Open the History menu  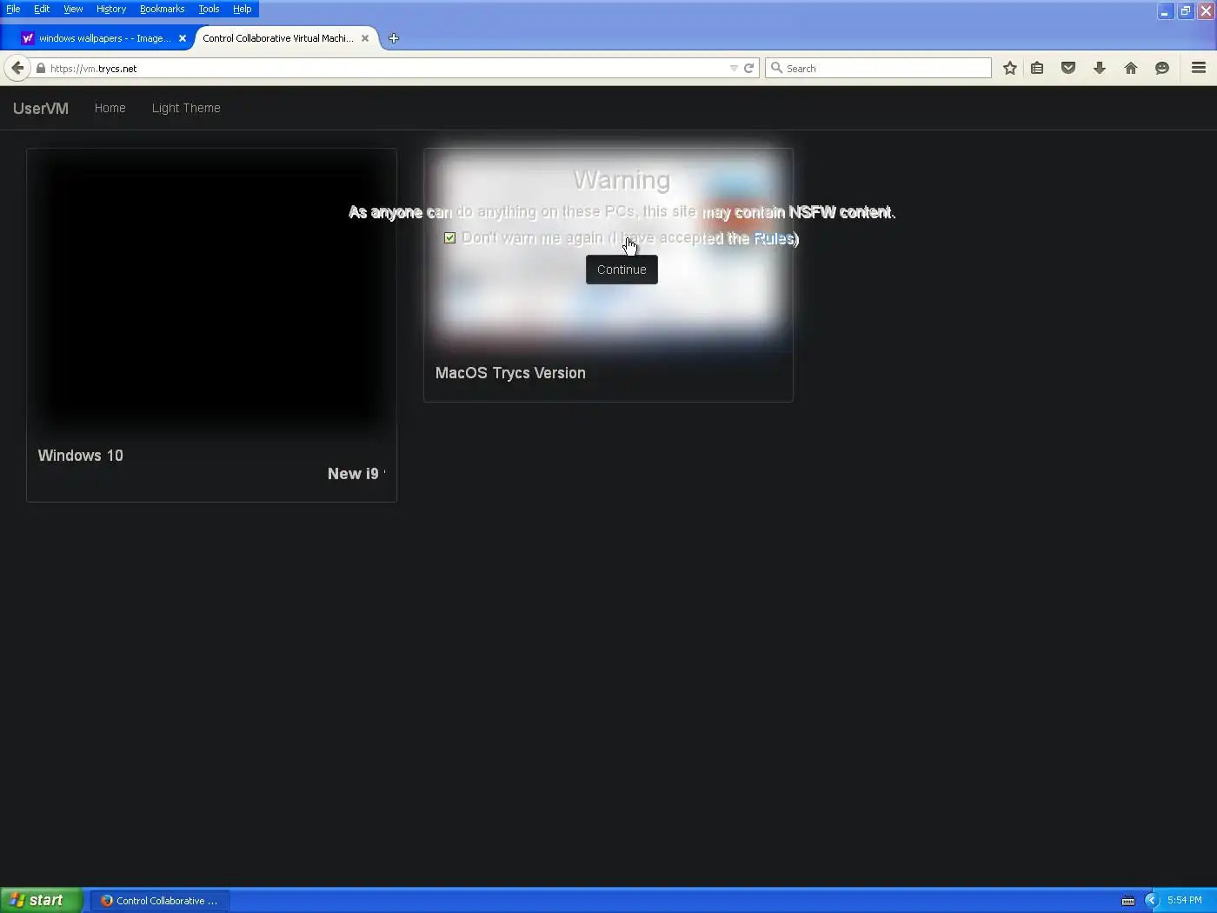coord(111,9)
